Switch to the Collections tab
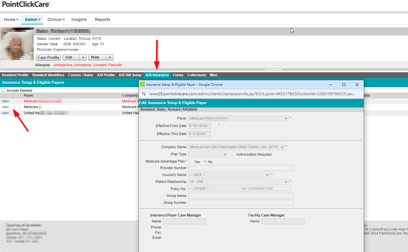Viewport: 408px width, 252px height. click(x=197, y=75)
